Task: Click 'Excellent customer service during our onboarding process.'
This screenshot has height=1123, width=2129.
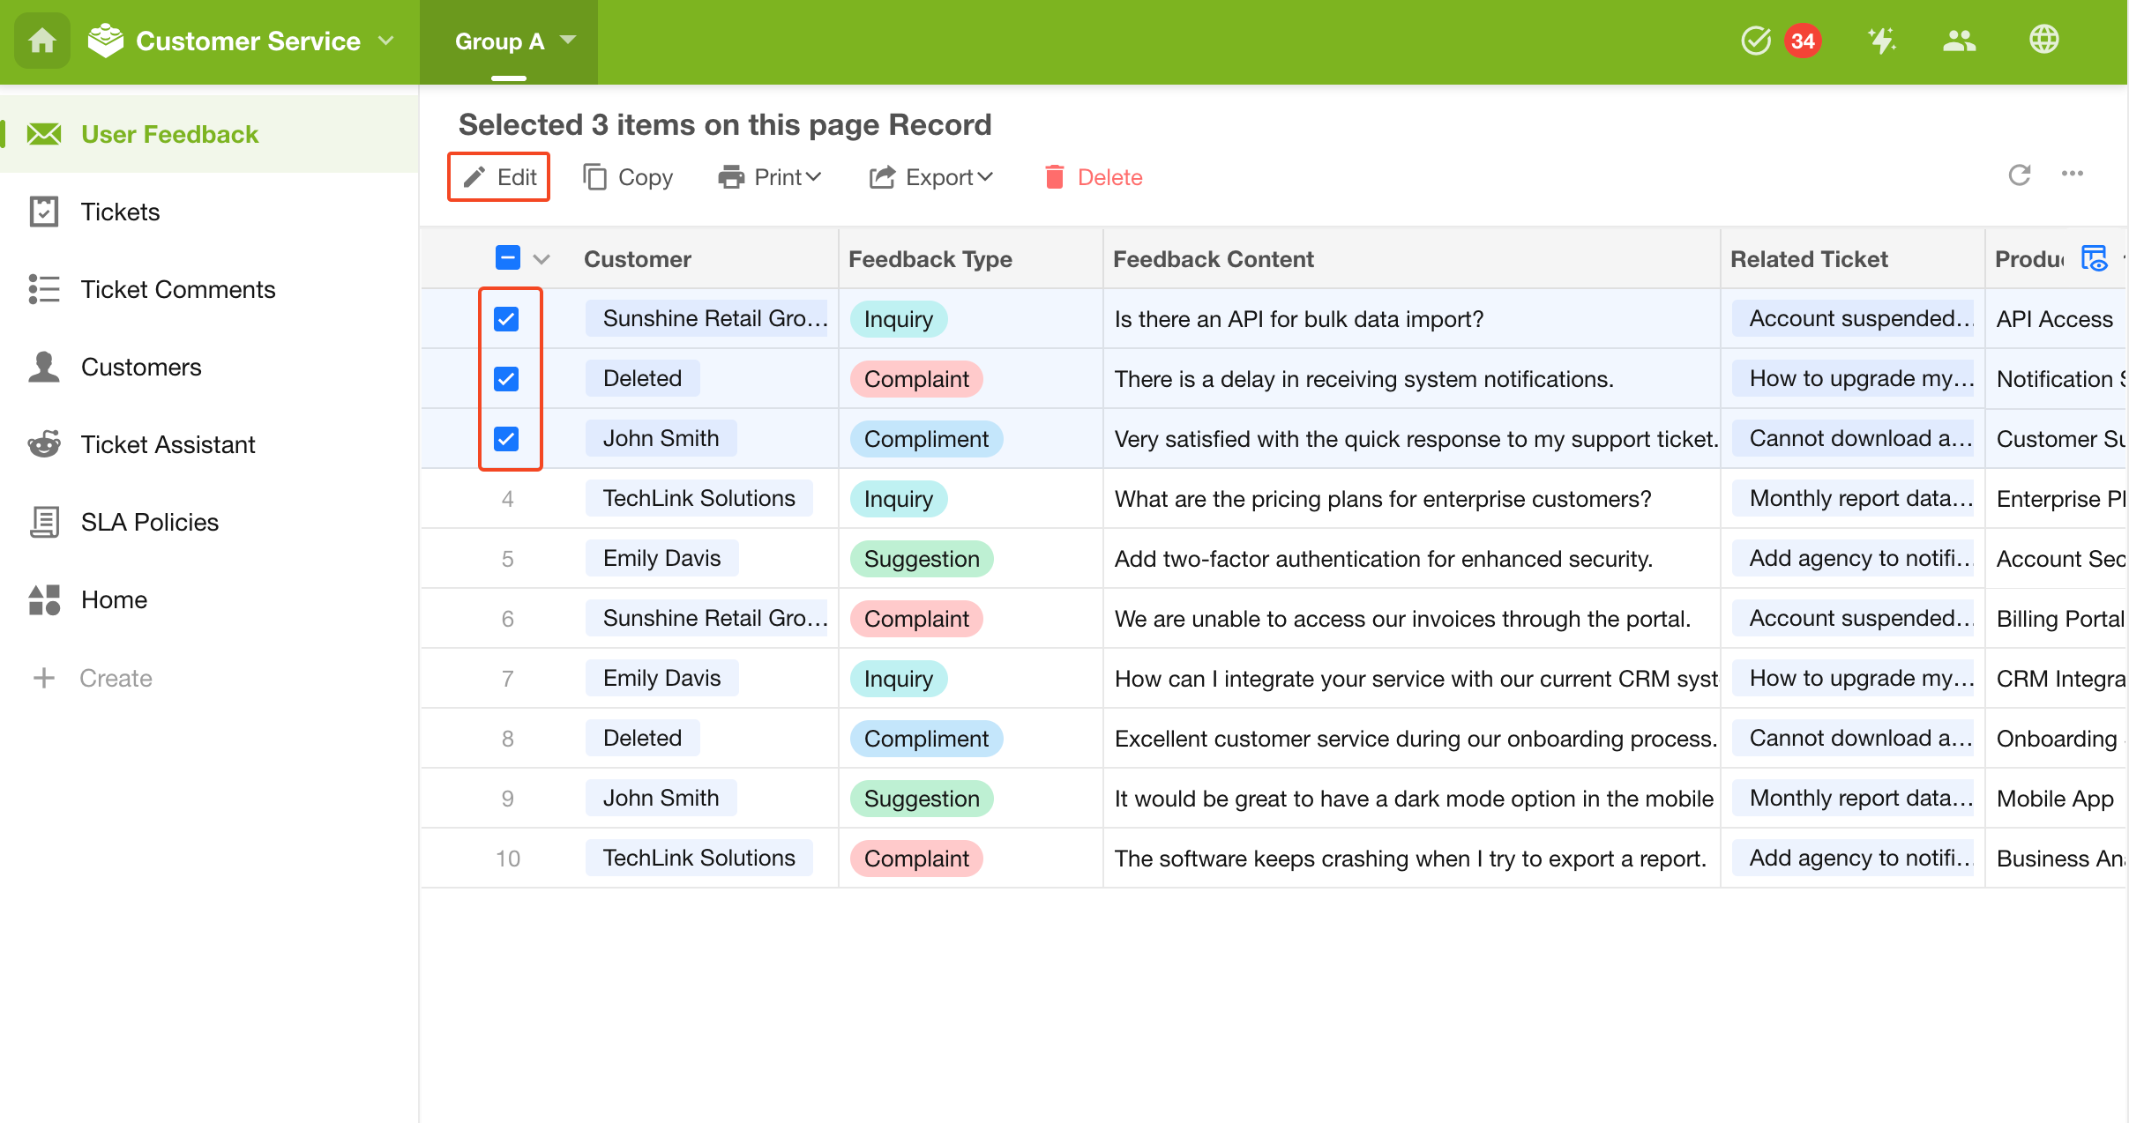Action: point(1416,739)
